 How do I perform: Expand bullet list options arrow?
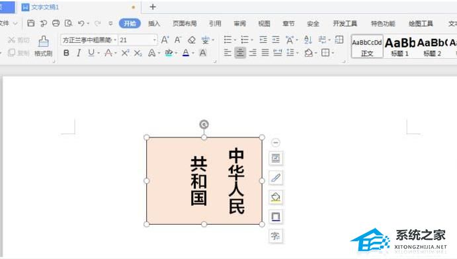pyautogui.click(x=235, y=40)
